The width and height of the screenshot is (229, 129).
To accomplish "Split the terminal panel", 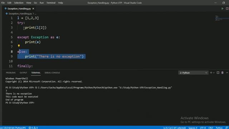I will point(218,73).
